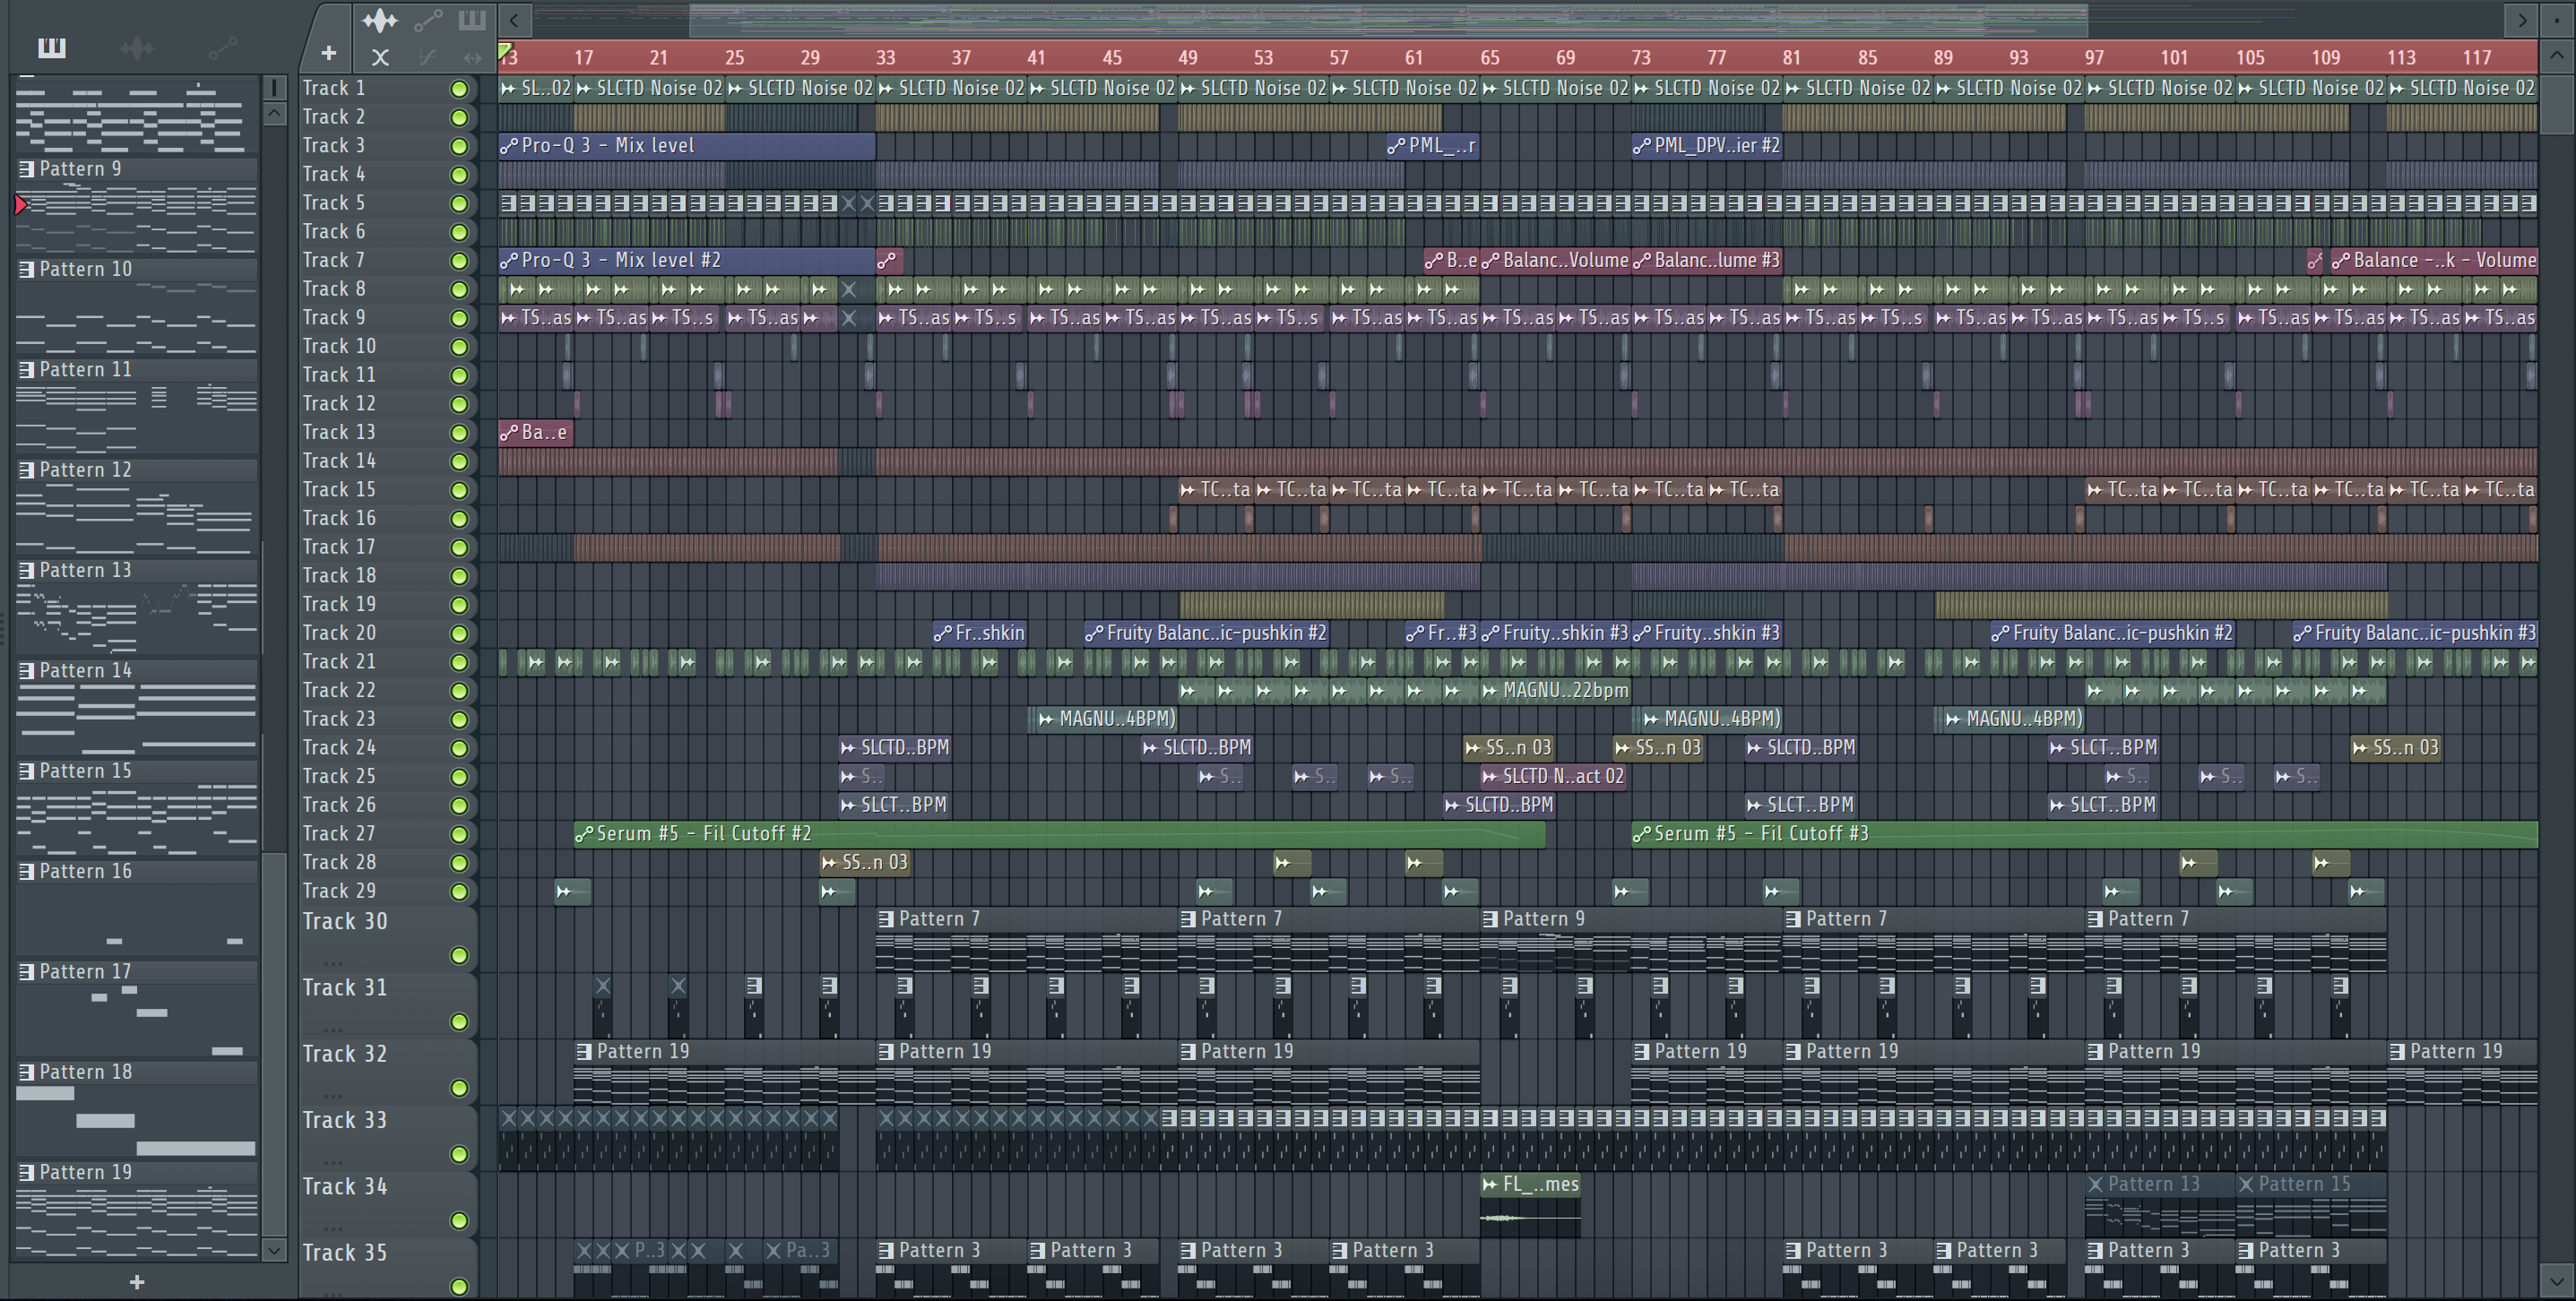Select the Track 32 header
The width and height of the screenshot is (2576, 1301).
388,1072
